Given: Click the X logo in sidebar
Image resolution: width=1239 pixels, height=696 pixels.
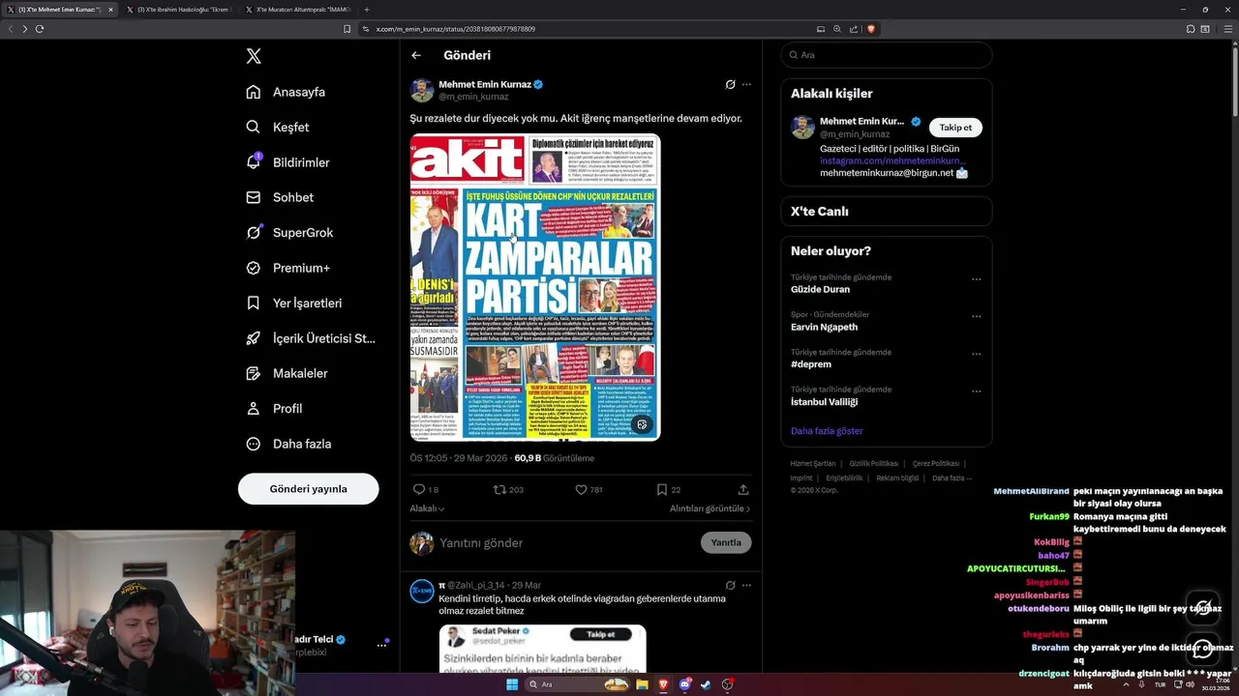Looking at the screenshot, I should [x=254, y=56].
